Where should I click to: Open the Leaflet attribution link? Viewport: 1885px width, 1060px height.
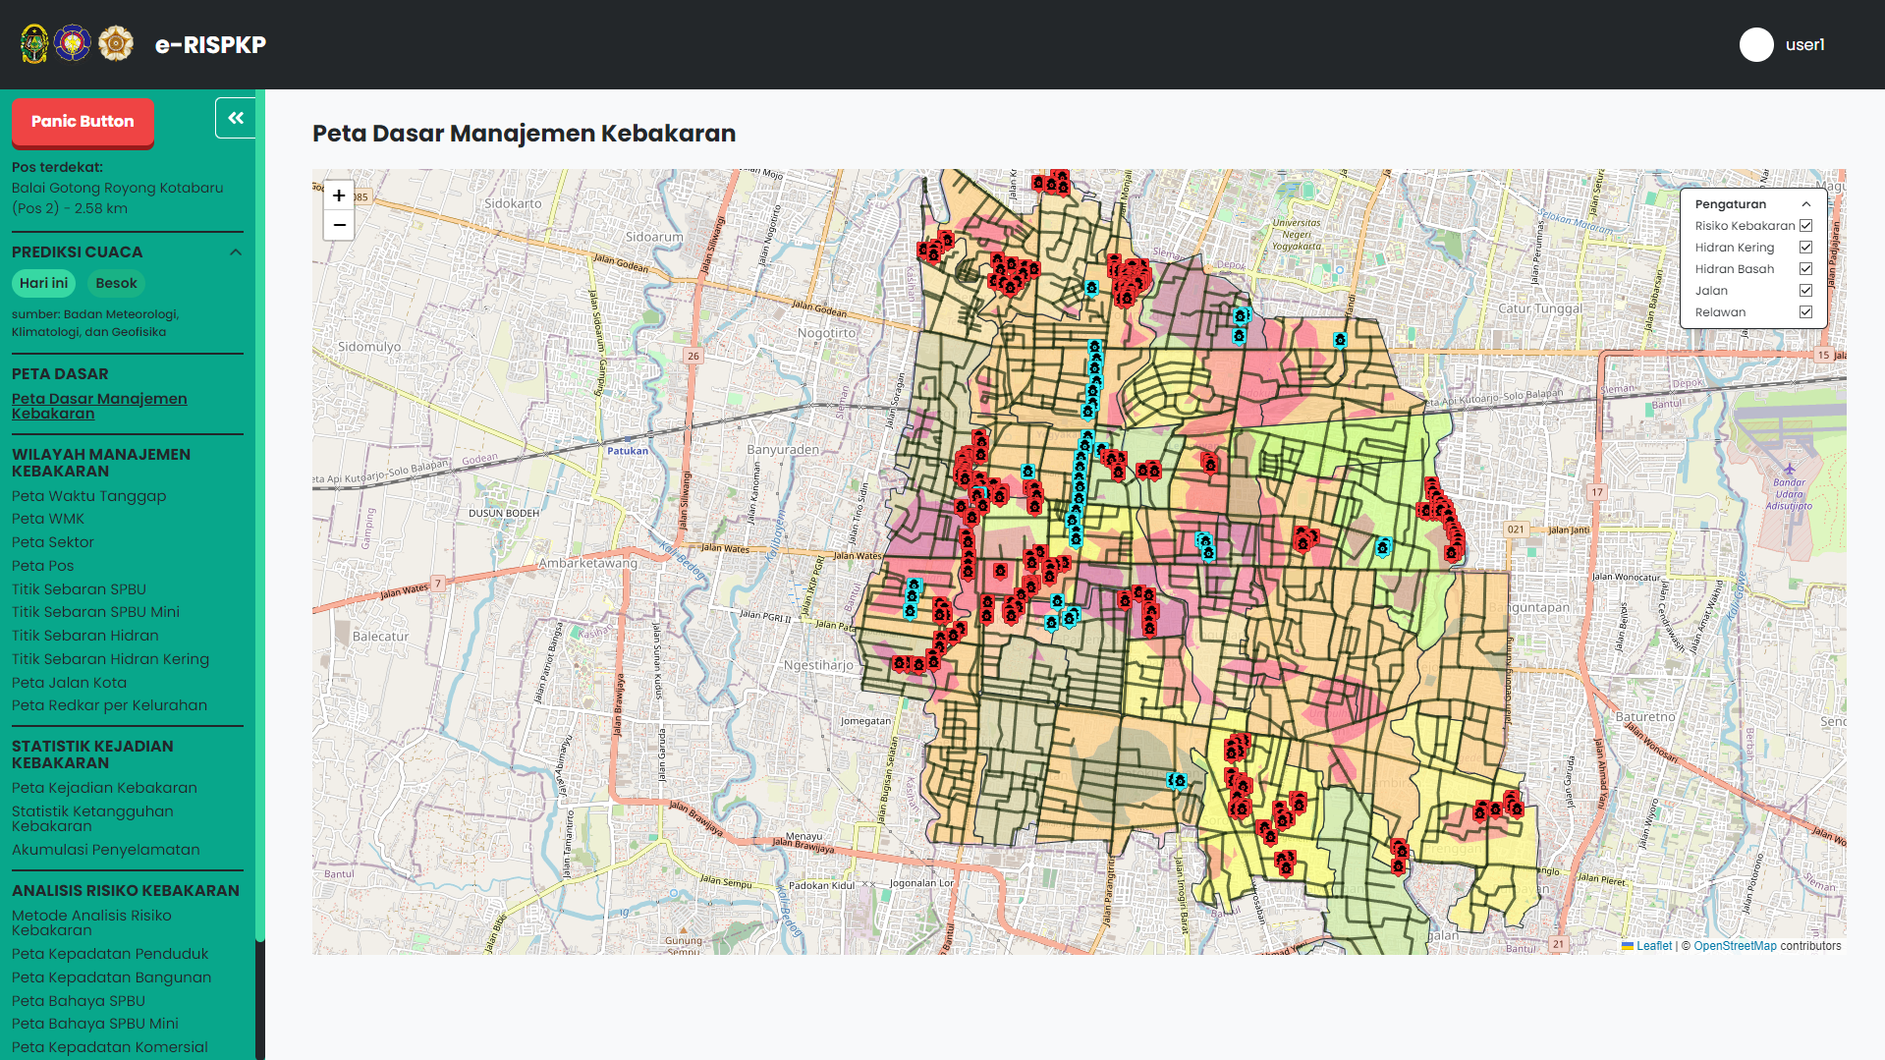(1653, 946)
